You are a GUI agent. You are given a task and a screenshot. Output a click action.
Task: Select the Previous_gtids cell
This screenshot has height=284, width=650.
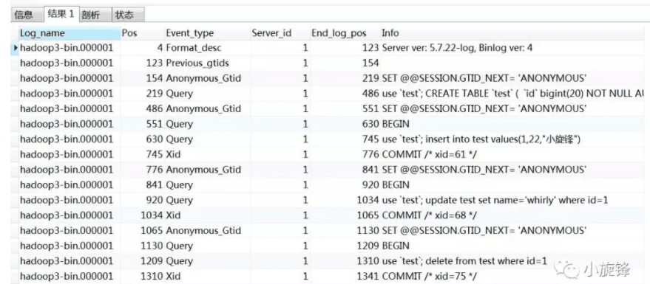coord(207,63)
